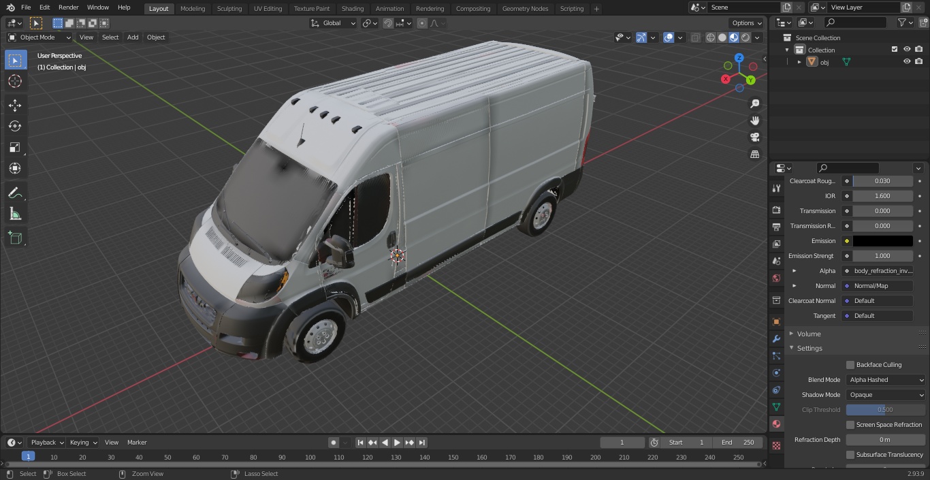Open the Render properties tab
The width and height of the screenshot is (930, 480).
(x=776, y=210)
